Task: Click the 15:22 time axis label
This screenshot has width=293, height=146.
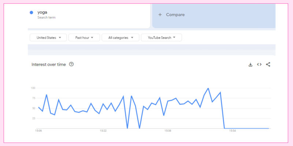Action: point(103,130)
